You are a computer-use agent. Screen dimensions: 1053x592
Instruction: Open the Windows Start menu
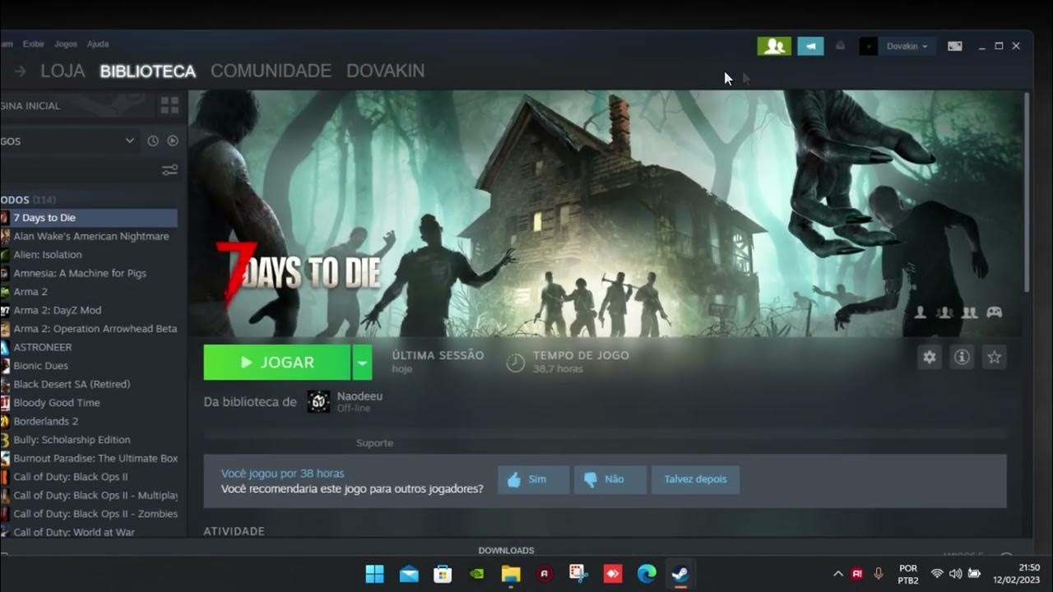[x=374, y=573]
